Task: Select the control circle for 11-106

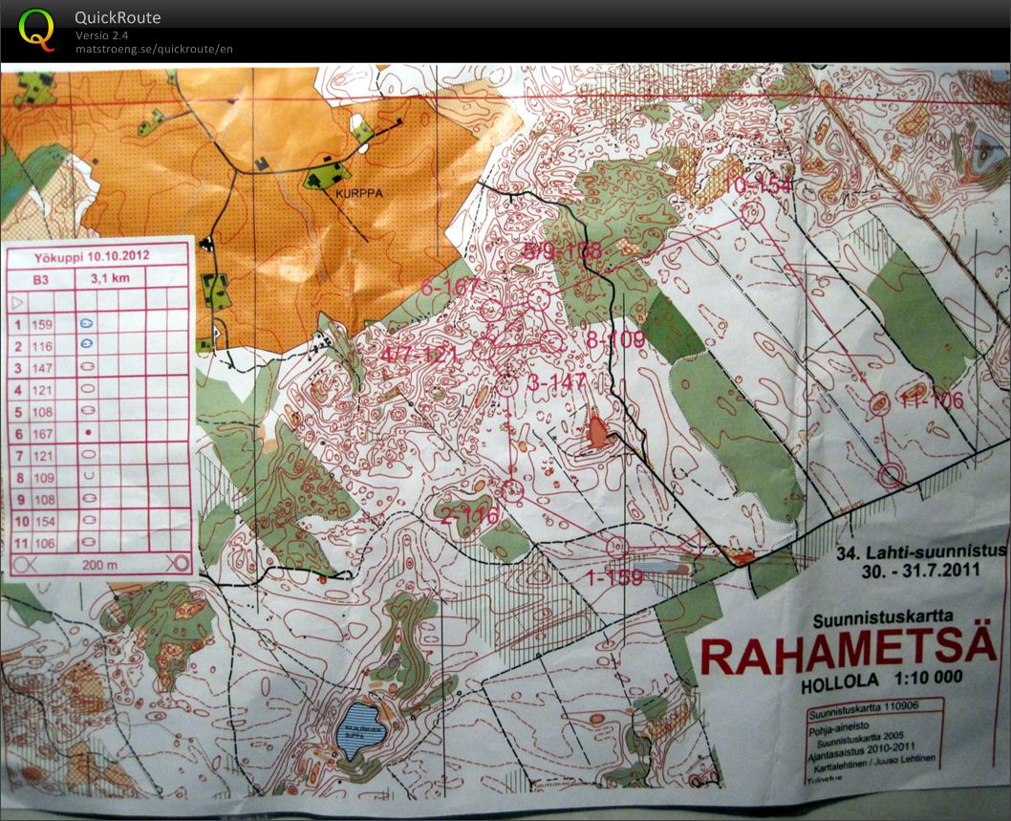Action: [x=878, y=405]
